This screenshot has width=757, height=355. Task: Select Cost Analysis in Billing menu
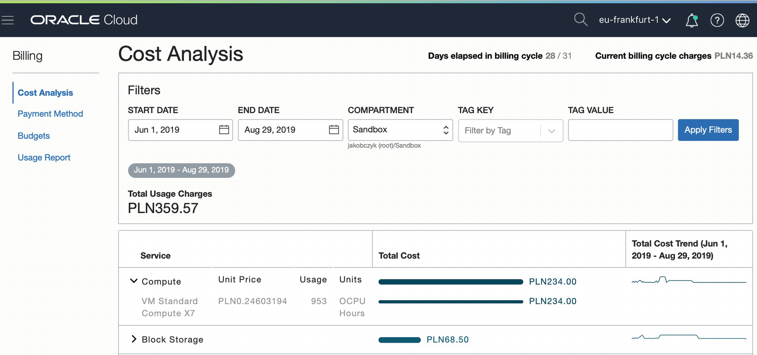click(x=45, y=93)
